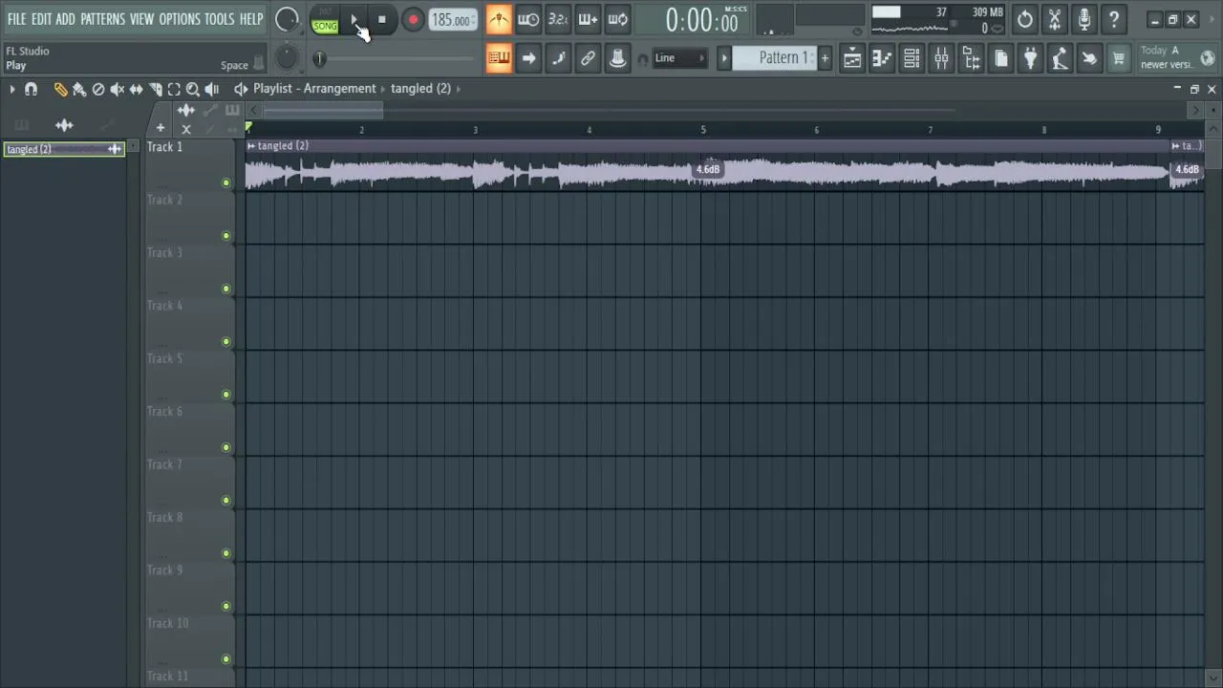
Task: Select the Slip tool with double arrows
Action: point(136,89)
